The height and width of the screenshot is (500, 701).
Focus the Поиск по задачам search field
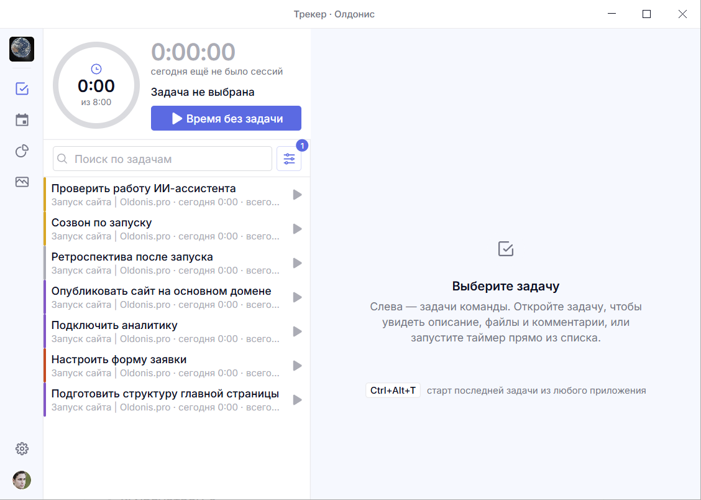(x=162, y=159)
